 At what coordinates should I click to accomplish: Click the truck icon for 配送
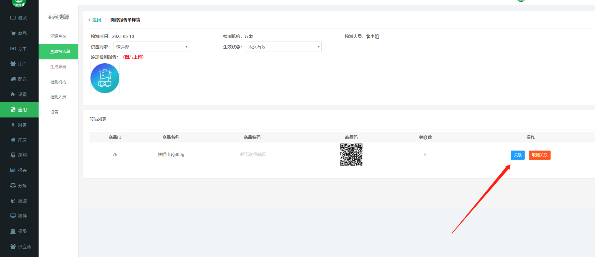(13, 79)
